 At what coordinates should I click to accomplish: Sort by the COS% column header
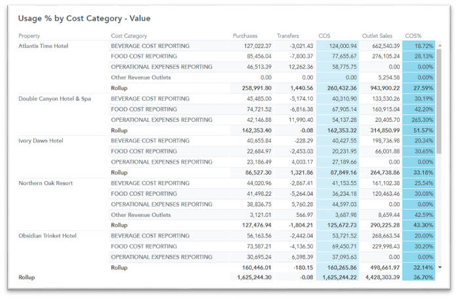413,36
